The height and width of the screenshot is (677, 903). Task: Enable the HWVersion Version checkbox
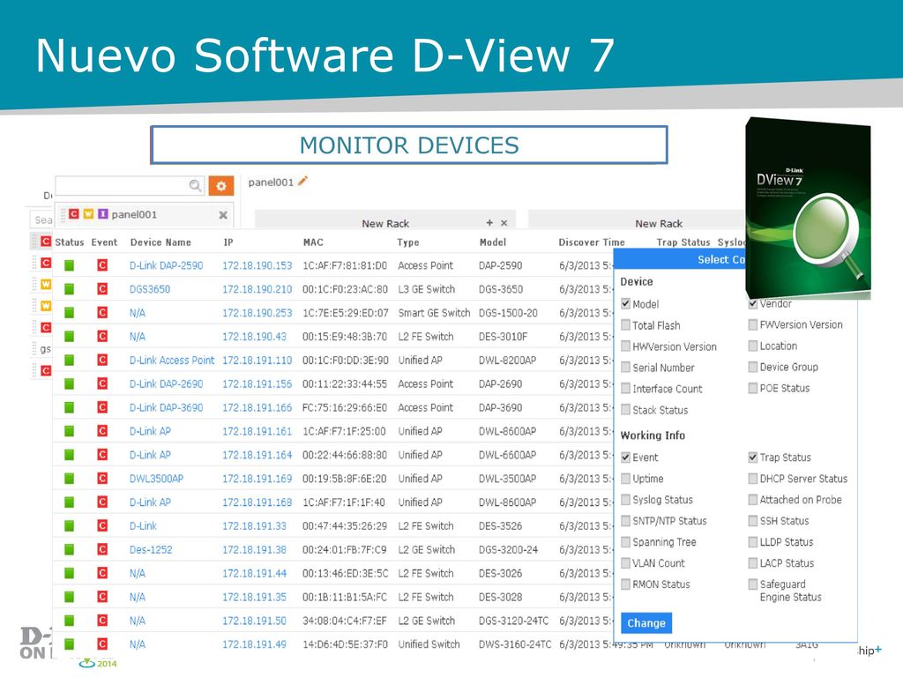(x=625, y=346)
